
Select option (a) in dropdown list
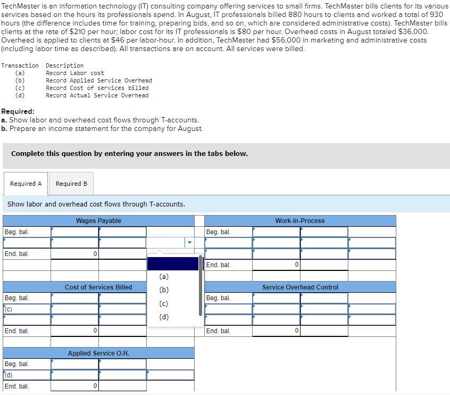click(x=164, y=277)
